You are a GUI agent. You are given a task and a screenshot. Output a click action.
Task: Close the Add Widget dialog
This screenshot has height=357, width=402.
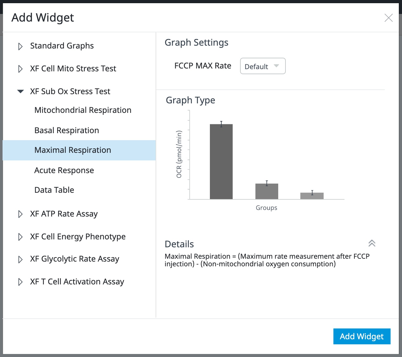388,18
